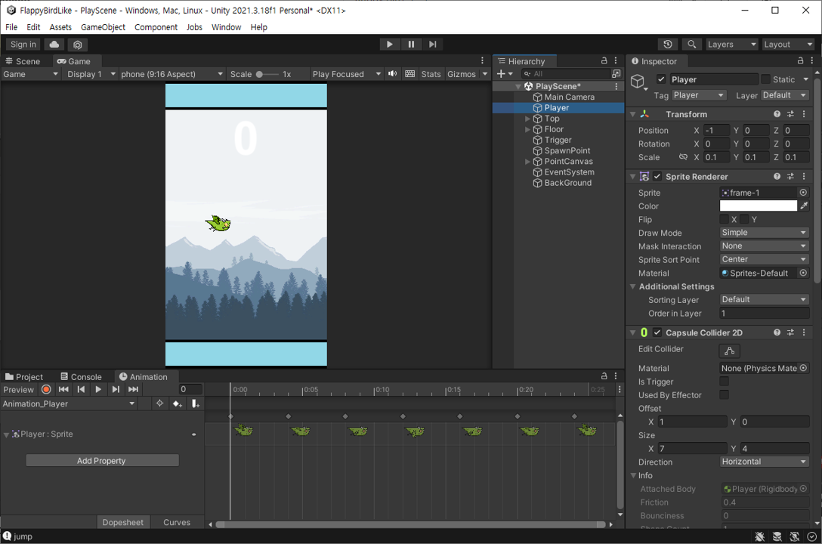Image resolution: width=822 pixels, height=544 pixels.
Task: Click the Add Property button
Action: (102, 461)
